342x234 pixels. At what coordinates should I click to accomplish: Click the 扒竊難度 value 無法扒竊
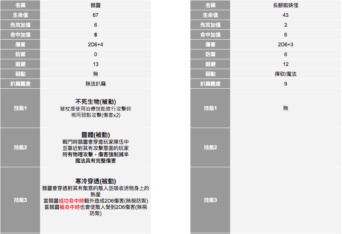coord(95,84)
